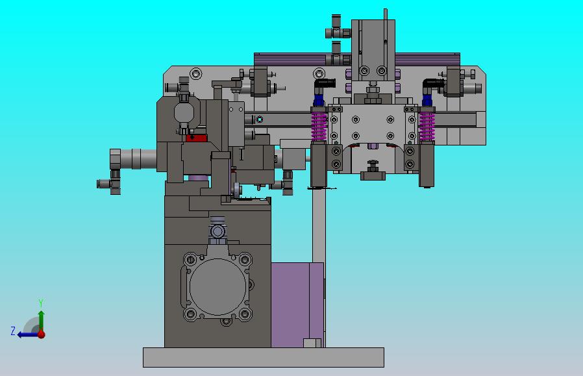Click the red origin ball of the triad
Image resolution: width=583 pixels, height=376 pixels.
click(42, 334)
